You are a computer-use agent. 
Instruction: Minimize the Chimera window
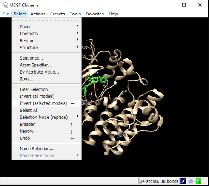pos(168,5)
